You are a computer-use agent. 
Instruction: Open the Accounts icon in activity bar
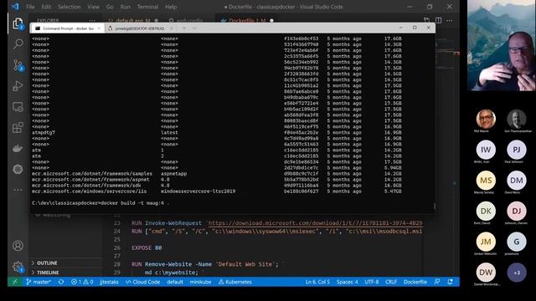(18, 246)
